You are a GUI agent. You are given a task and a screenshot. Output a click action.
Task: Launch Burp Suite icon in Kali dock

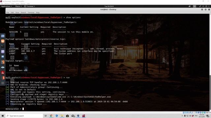tap(3, 62)
